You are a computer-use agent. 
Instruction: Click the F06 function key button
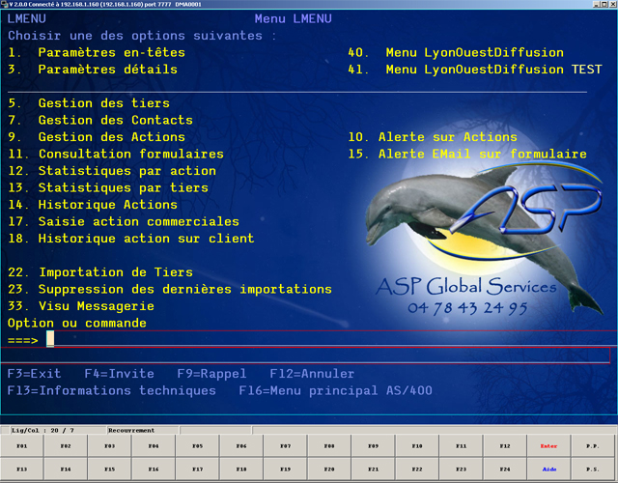coord(241,446)
